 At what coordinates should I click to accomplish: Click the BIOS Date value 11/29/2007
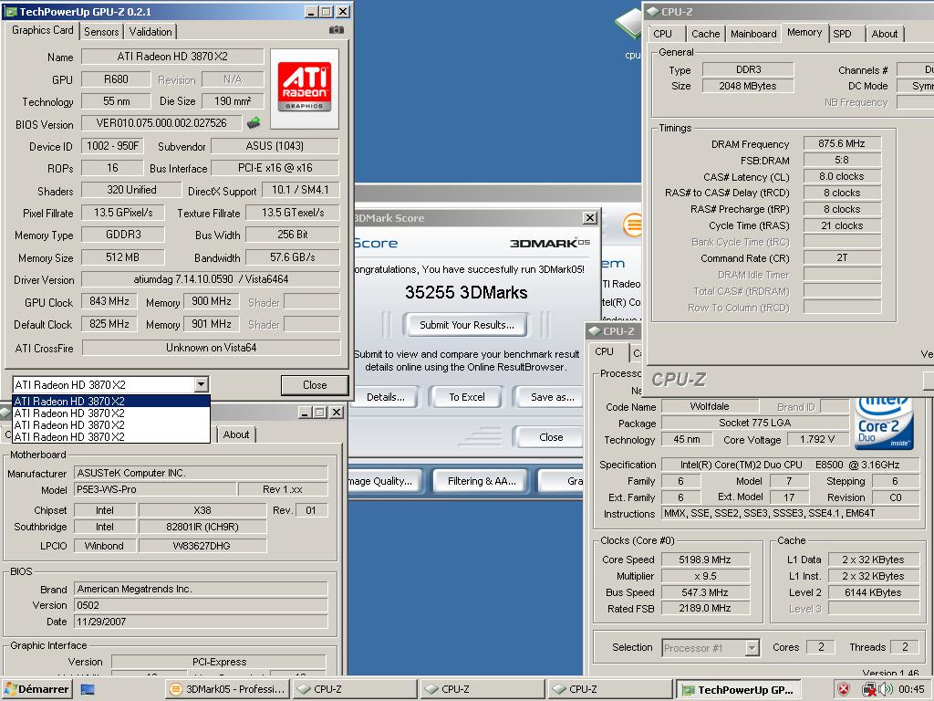pyautogui.click(x=201, y=622)
